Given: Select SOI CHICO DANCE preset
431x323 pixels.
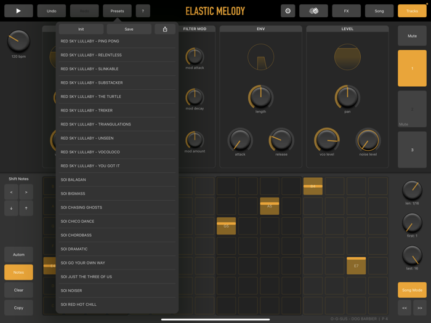Looking at the screenshot, I should pyautogui.click(x=117, y=221).
